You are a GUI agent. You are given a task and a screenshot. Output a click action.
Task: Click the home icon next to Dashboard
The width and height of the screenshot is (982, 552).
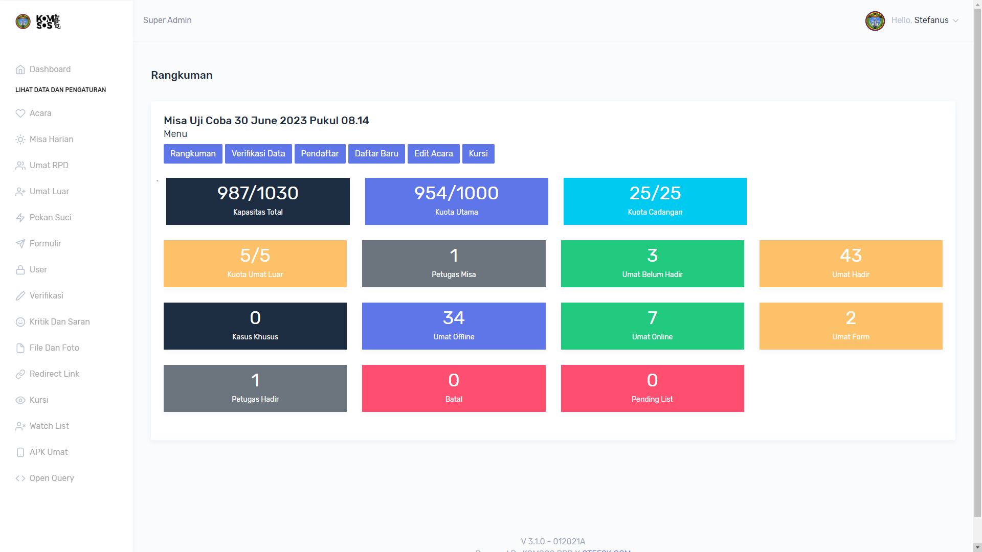coord(20,70)
